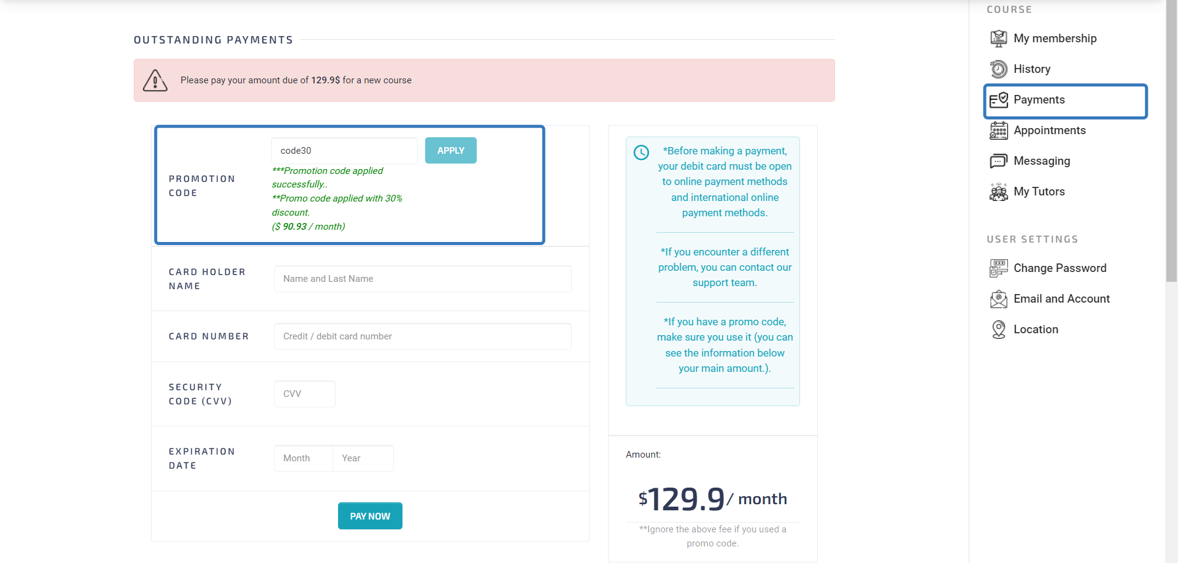Click the 'Promo code applied with 30% discount' text
This screenshot has height=563, width=1178.
click(x=337, y=205)
